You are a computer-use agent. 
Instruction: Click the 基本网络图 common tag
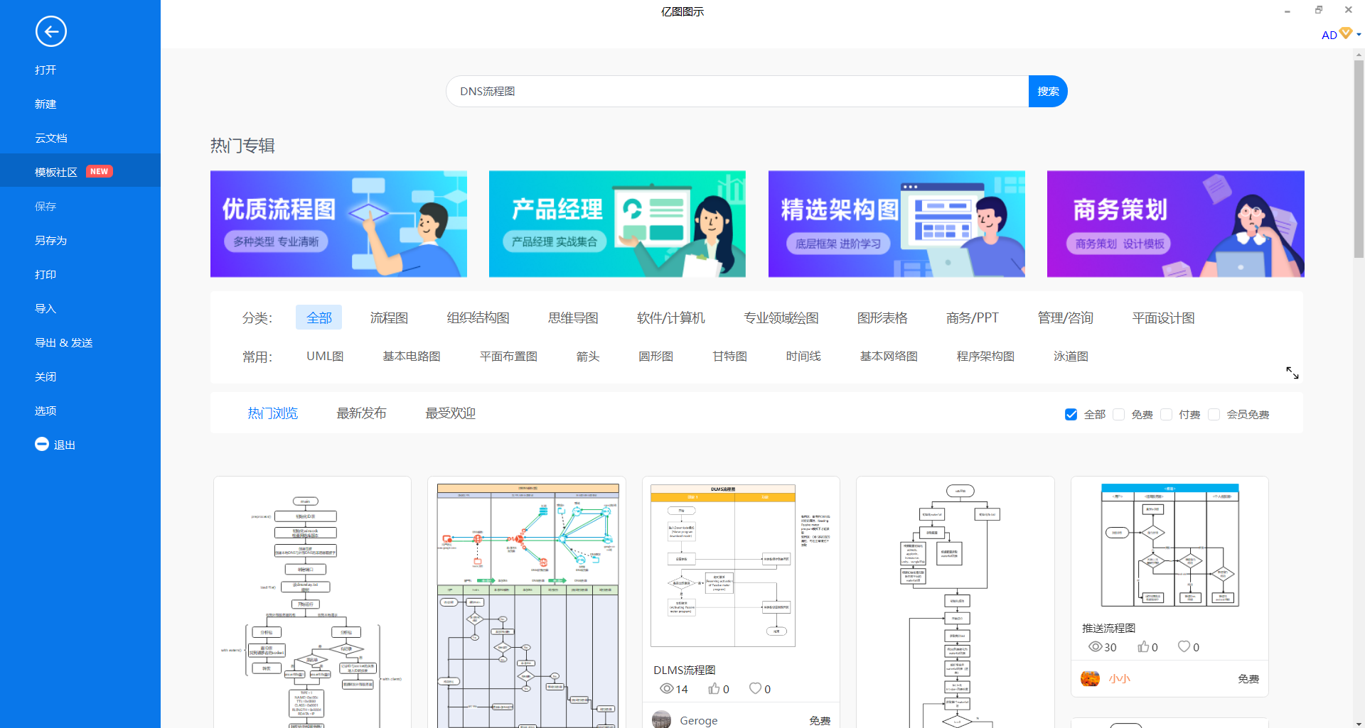tap(889, 356)
